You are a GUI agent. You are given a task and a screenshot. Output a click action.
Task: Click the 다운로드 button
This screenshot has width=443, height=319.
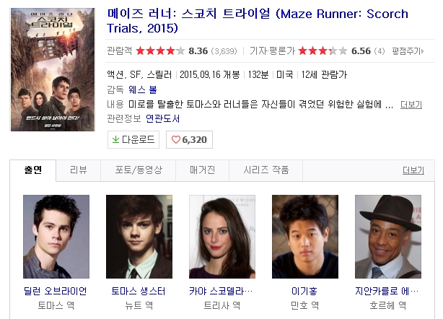tap(133, 139)
